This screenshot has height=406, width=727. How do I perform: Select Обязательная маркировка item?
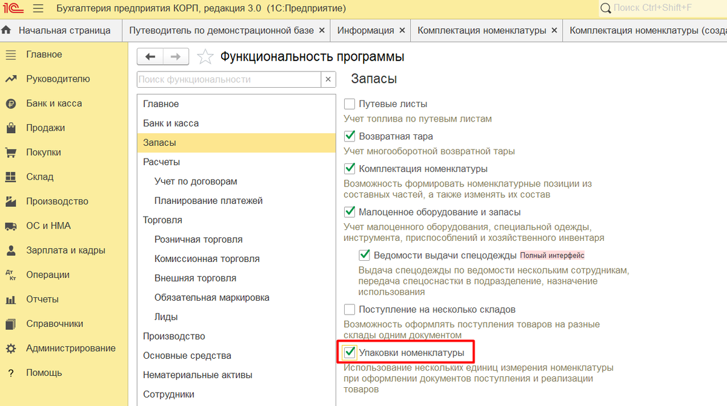[x=236, y=298]
